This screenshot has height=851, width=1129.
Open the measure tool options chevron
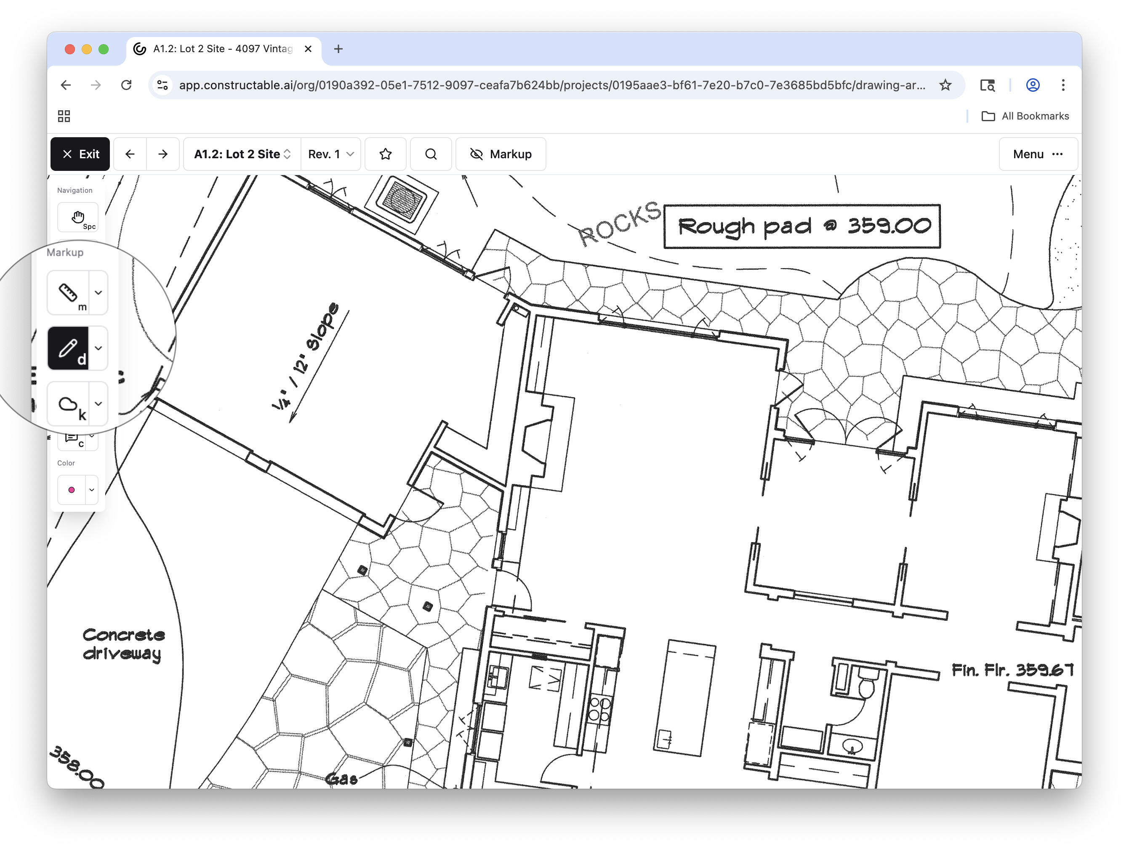pos(99,293)
